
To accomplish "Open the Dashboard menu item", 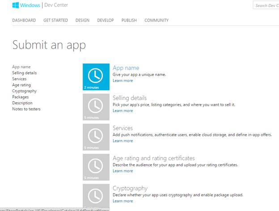I will [24, 21].
